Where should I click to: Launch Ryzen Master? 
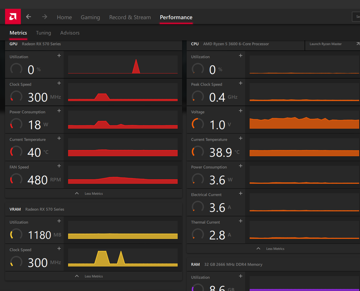(x=325, y=44)
